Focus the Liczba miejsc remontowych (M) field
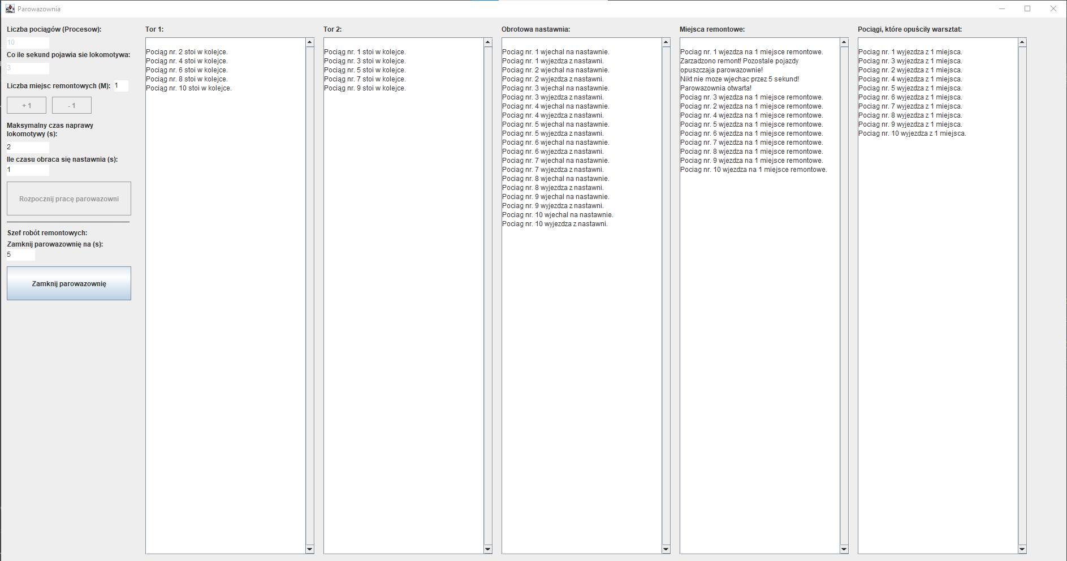Screen dimensions: 1067x561 pos(121,85)
